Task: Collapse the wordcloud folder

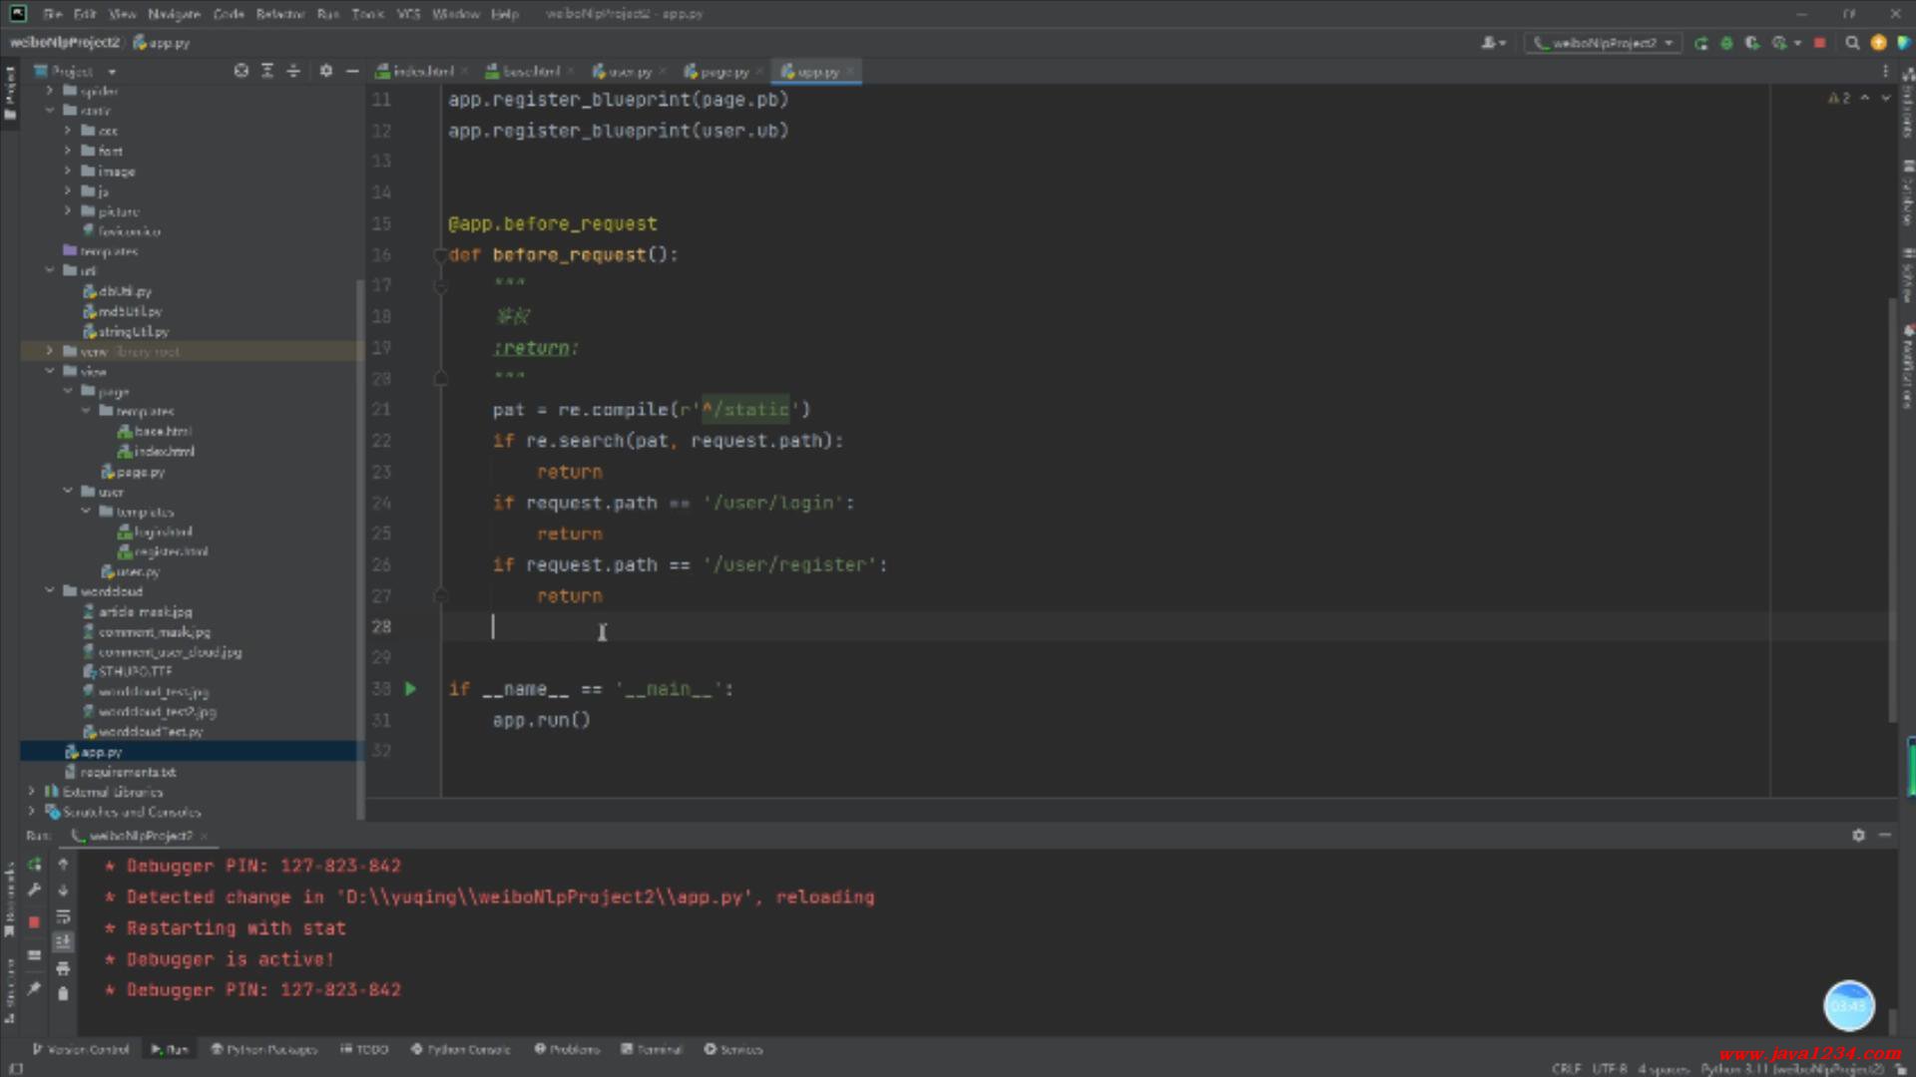Action: [50, 591]
